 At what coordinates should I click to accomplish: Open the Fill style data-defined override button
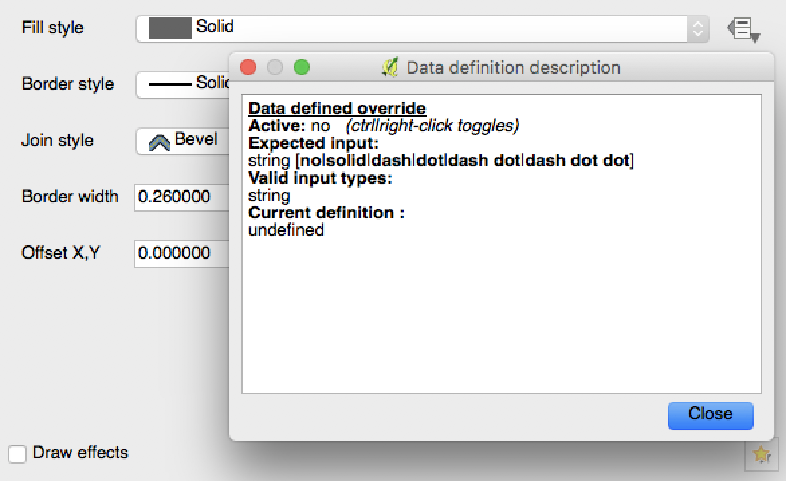pos(744,29)
